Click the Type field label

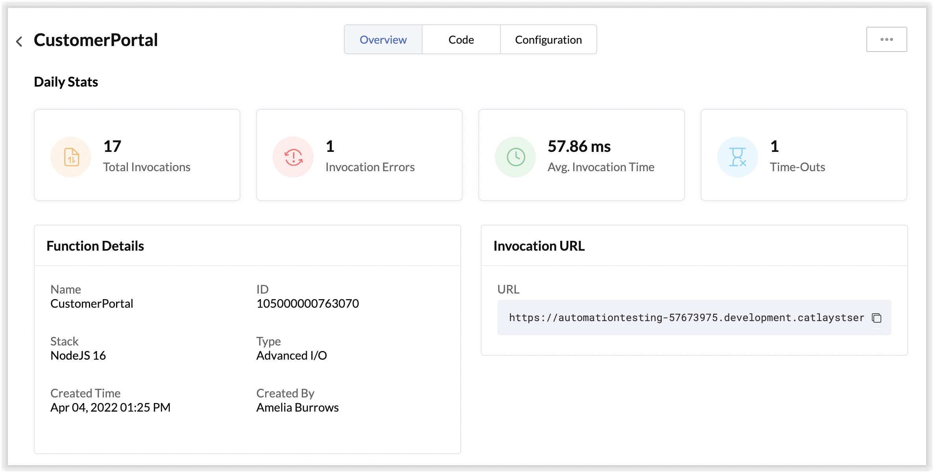click(269, 341)
